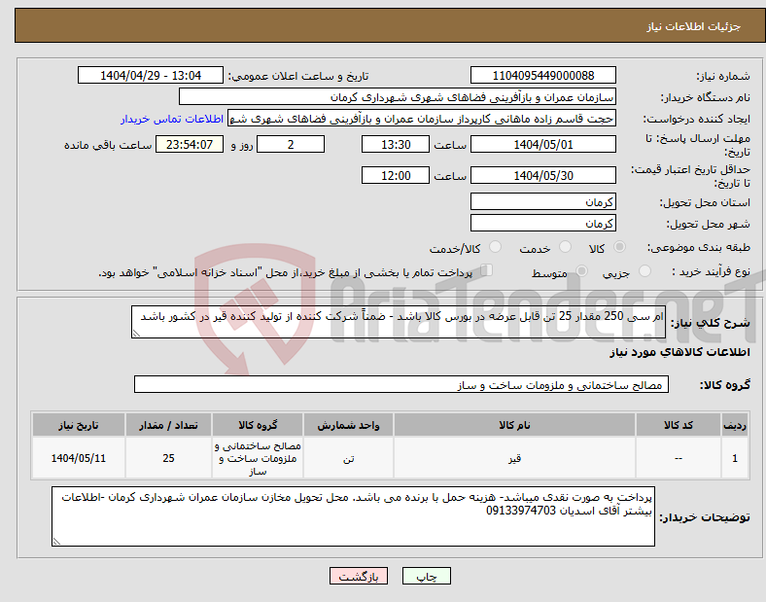Screen dimensions: 766x602
Task: Click the delivery province field کرمان
Action: (x=542, y=202)
